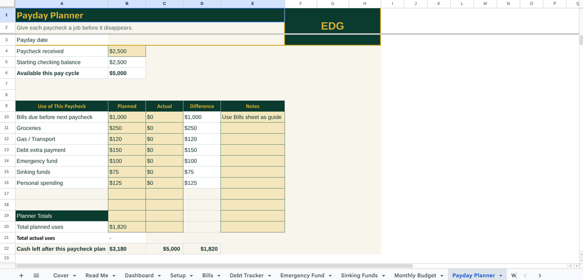The height and width of the screenshot is (280, 583).
Task: Select Total planned uses $1,820 cell
Action: click(127, 227)
